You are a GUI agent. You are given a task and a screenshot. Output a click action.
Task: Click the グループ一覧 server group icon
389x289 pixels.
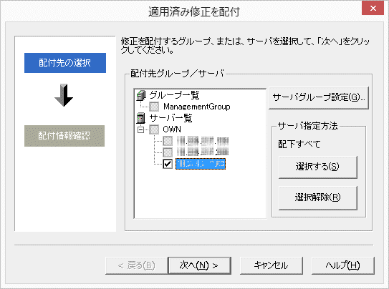[141, 95]
